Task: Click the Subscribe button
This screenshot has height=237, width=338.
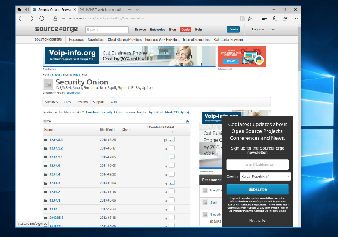Action: [x=258, y=189]
